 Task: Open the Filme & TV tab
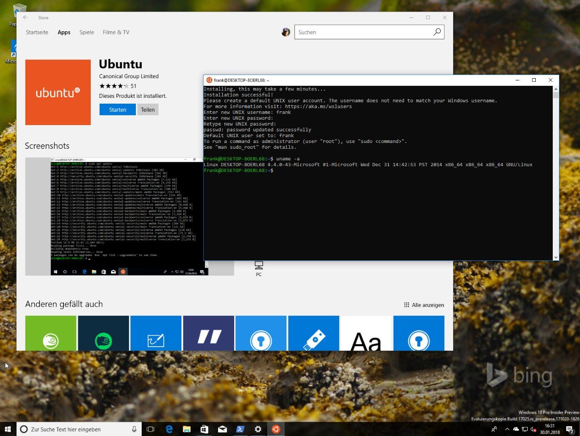116,32
